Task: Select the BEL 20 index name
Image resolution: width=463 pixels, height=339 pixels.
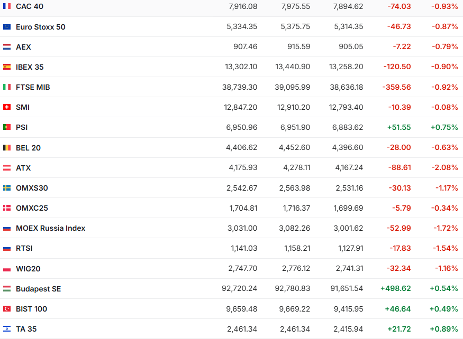Action: (x=28, y=148)
